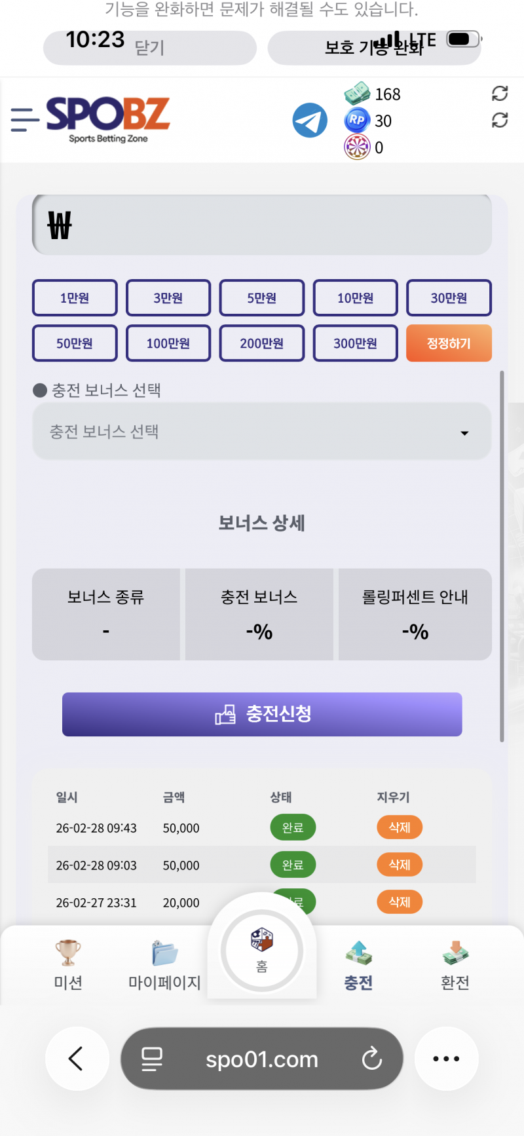Open browser more options menu
524x1136 pixels.
[x=446, y=1059]
